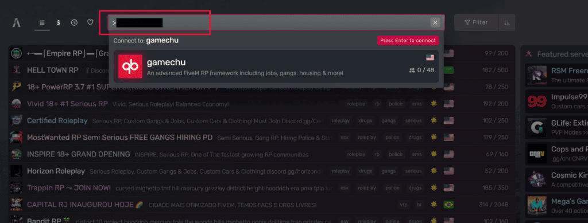Image resolution: width=588 pixels, height=223 pixels.
Task: Open the sort order dropdown
Action: (506, 22)
